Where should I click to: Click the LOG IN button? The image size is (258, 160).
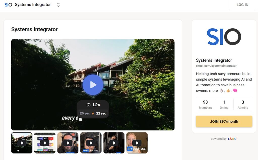coord(242,5)
